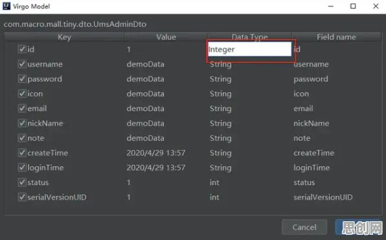Screen dimensions: 386x240
Task: Click the IntelliJ icon in the title bar
Action: [x=6, y=6]
